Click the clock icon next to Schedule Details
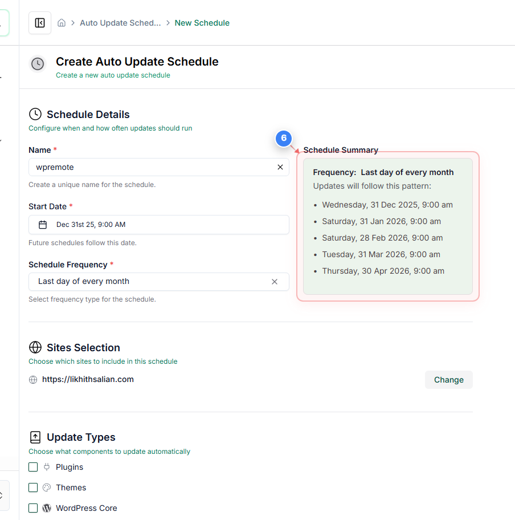515x520 pixels. (34, 114)
